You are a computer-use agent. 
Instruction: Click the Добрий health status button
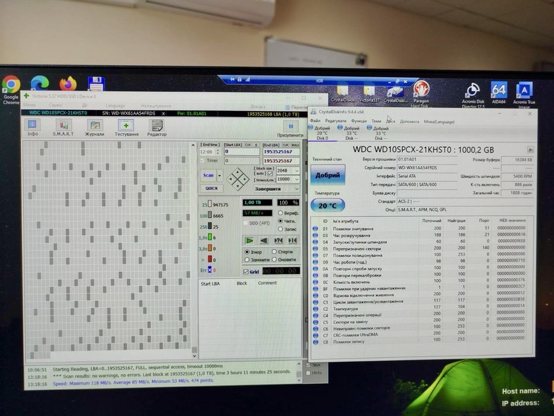click(x=328, y=175)
